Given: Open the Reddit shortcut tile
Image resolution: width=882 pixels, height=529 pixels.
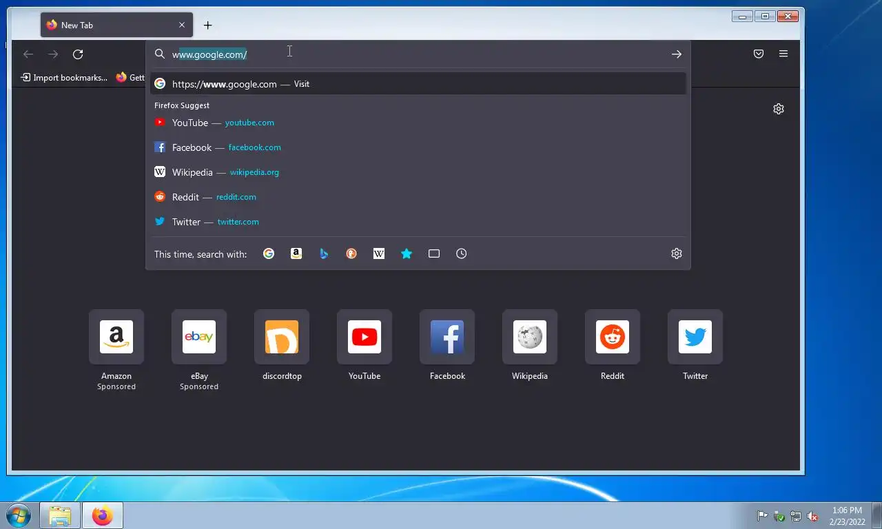Looking at the screenshot, I should tap(613, 337).
